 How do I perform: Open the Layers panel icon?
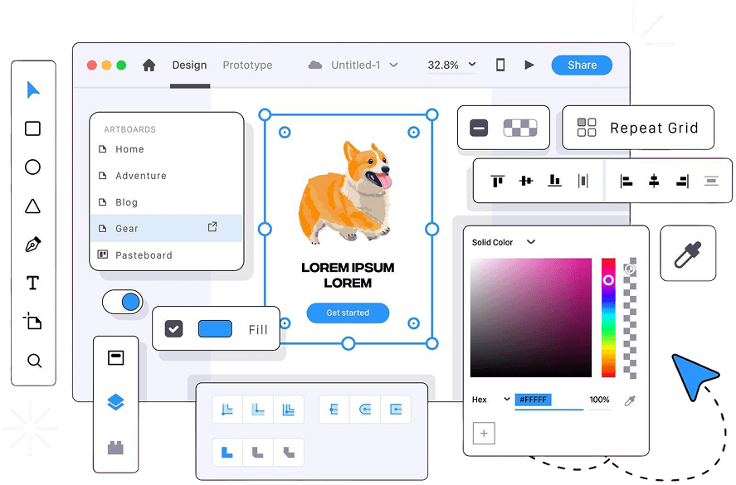point(116,402)
